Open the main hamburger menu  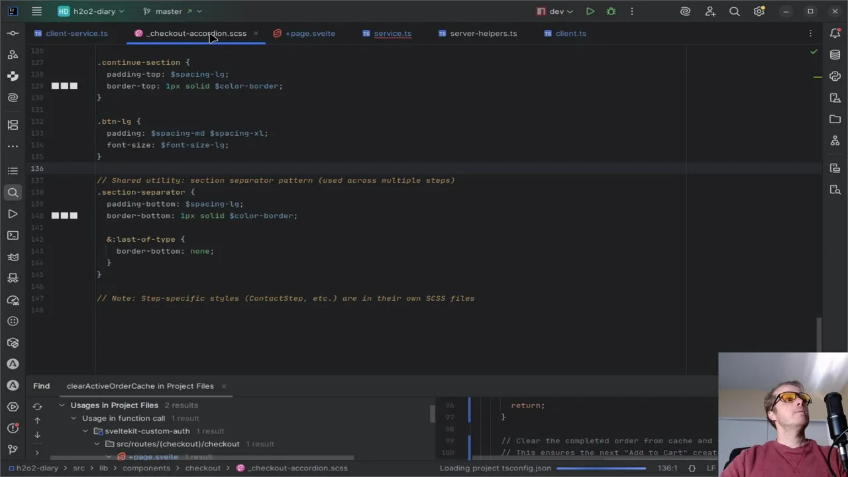[36, 11]
